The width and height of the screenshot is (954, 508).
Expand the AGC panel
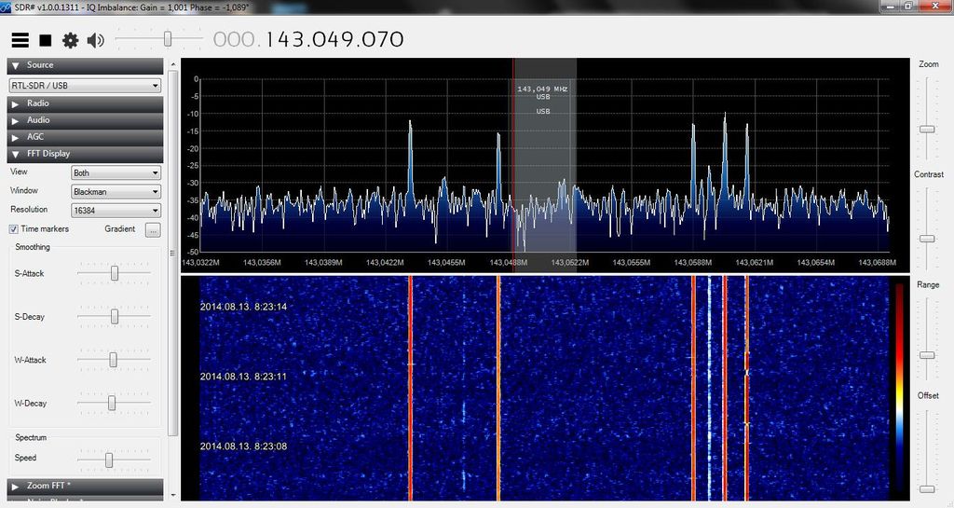tap(85, 137)
